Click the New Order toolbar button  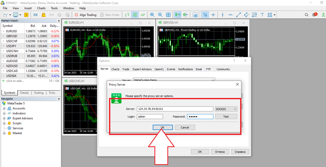pos(110,15)
